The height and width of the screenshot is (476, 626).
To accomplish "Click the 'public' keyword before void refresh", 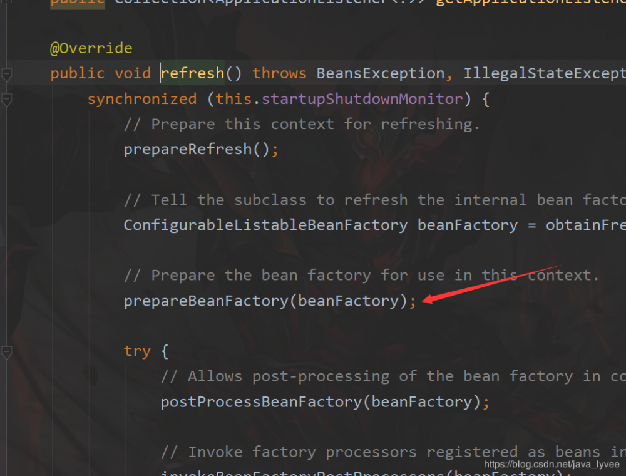I will [78, 73].
